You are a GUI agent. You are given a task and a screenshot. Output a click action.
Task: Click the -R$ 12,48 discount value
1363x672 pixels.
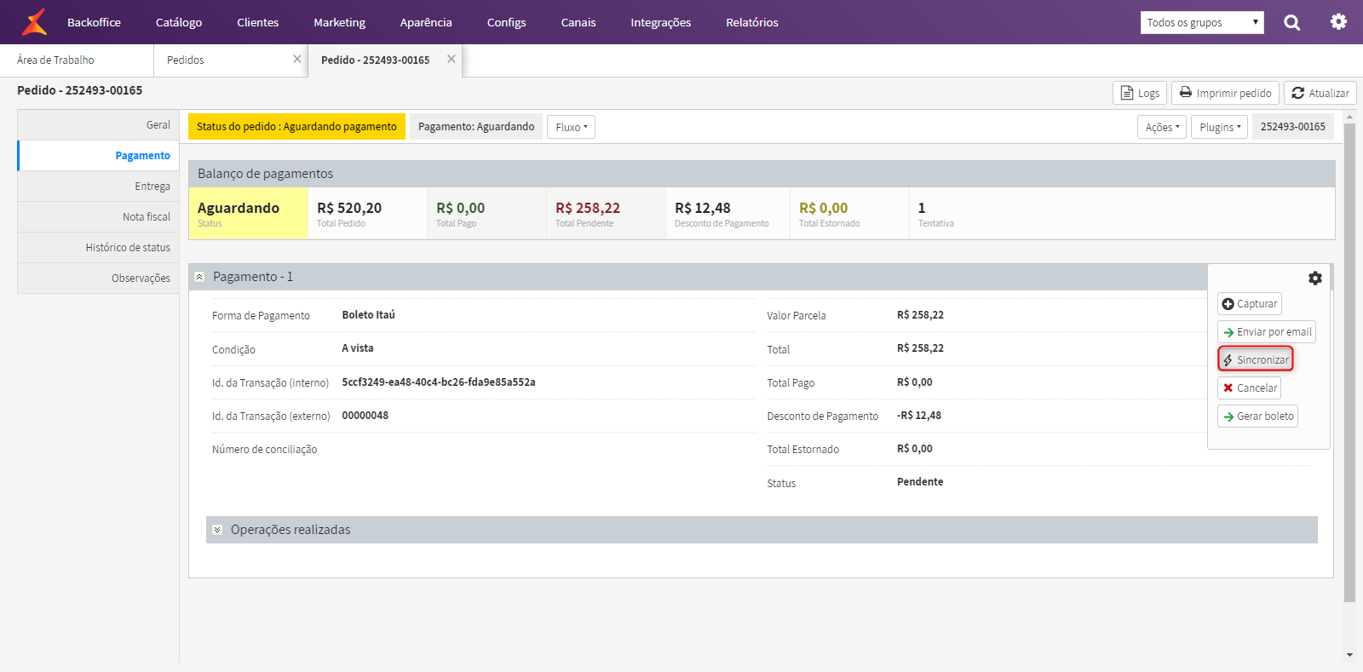coord(919,416)
